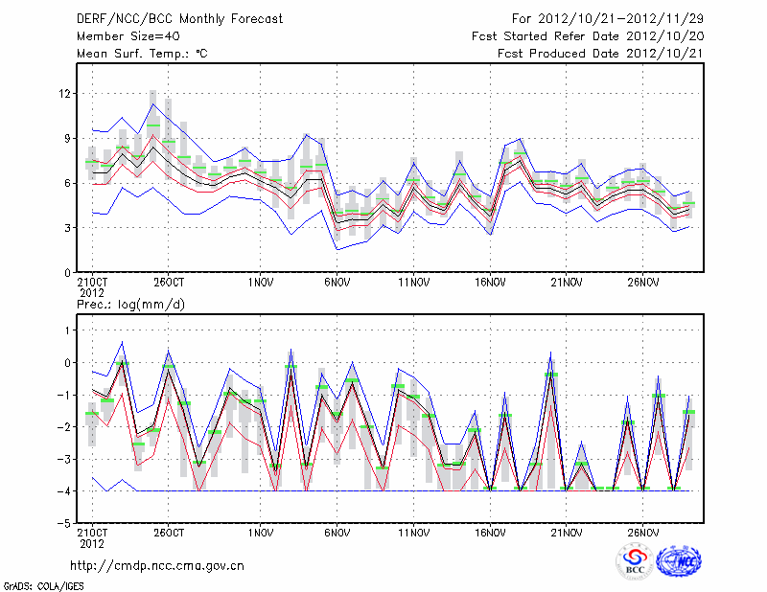Click the 12 value on temperature y-axis
The image size is (767, 592).
pos(65,93)
